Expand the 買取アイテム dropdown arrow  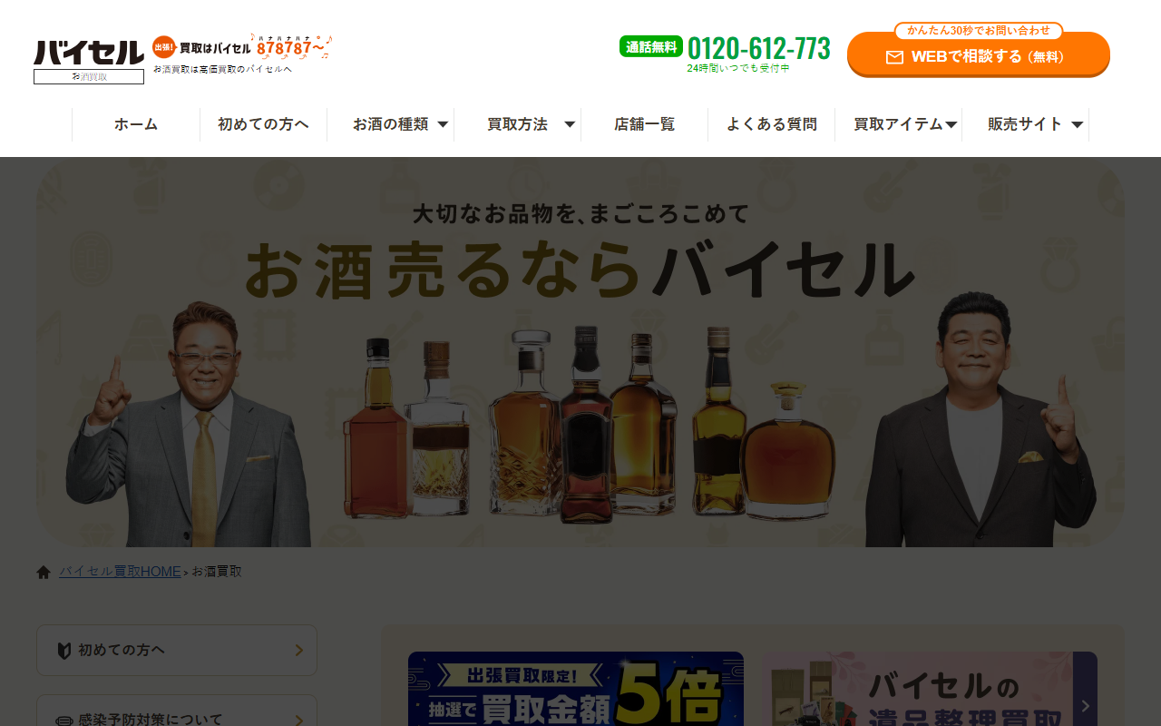click(951, 124)
